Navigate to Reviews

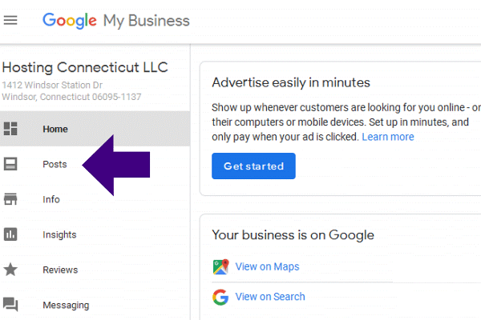60,270
